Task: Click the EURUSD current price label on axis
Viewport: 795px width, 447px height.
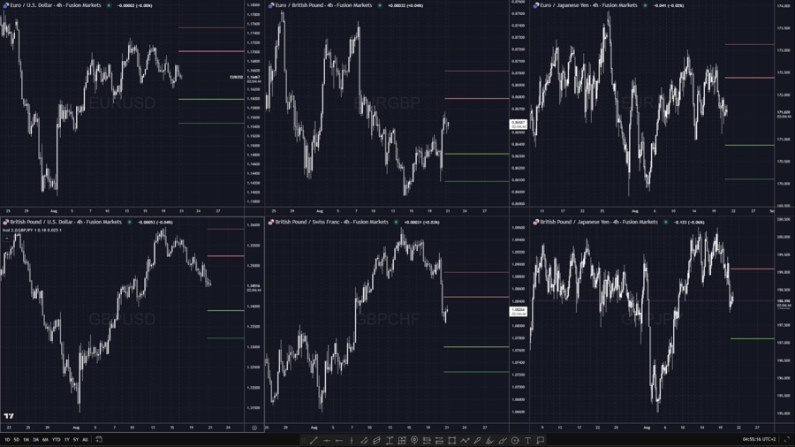Action: [x=253, y=78]
